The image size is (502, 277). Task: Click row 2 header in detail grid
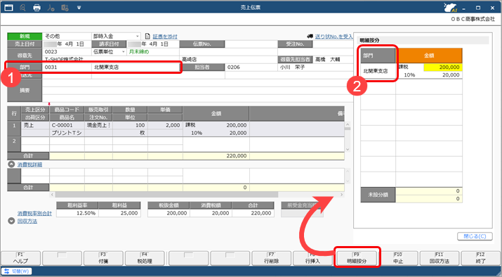coord(14,144)
